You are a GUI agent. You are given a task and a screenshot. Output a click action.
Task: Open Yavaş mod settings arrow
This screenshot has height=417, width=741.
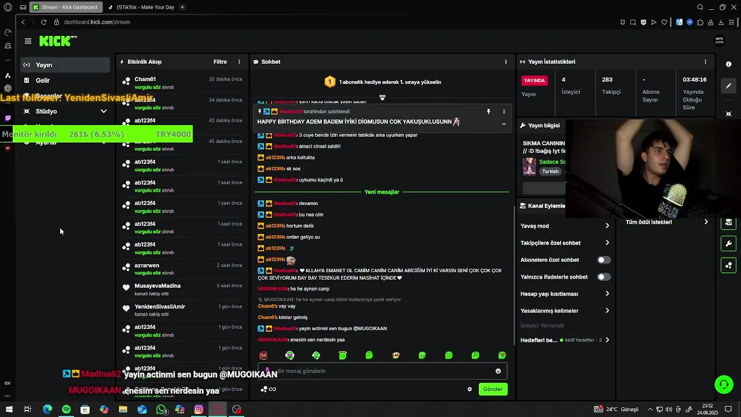click(607, 226)
